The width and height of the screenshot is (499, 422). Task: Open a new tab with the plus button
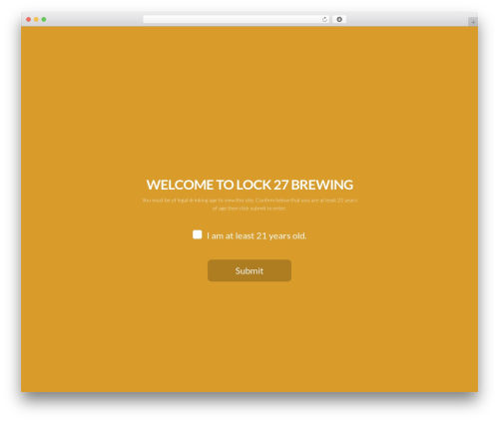[473, 22]
